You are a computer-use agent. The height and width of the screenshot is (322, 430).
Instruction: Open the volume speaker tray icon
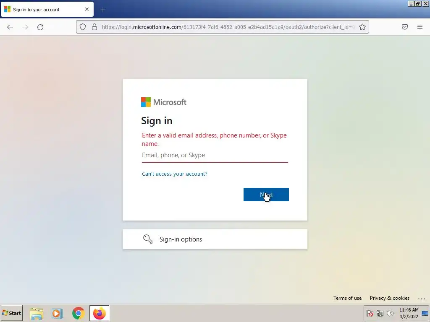click(390, 313)
